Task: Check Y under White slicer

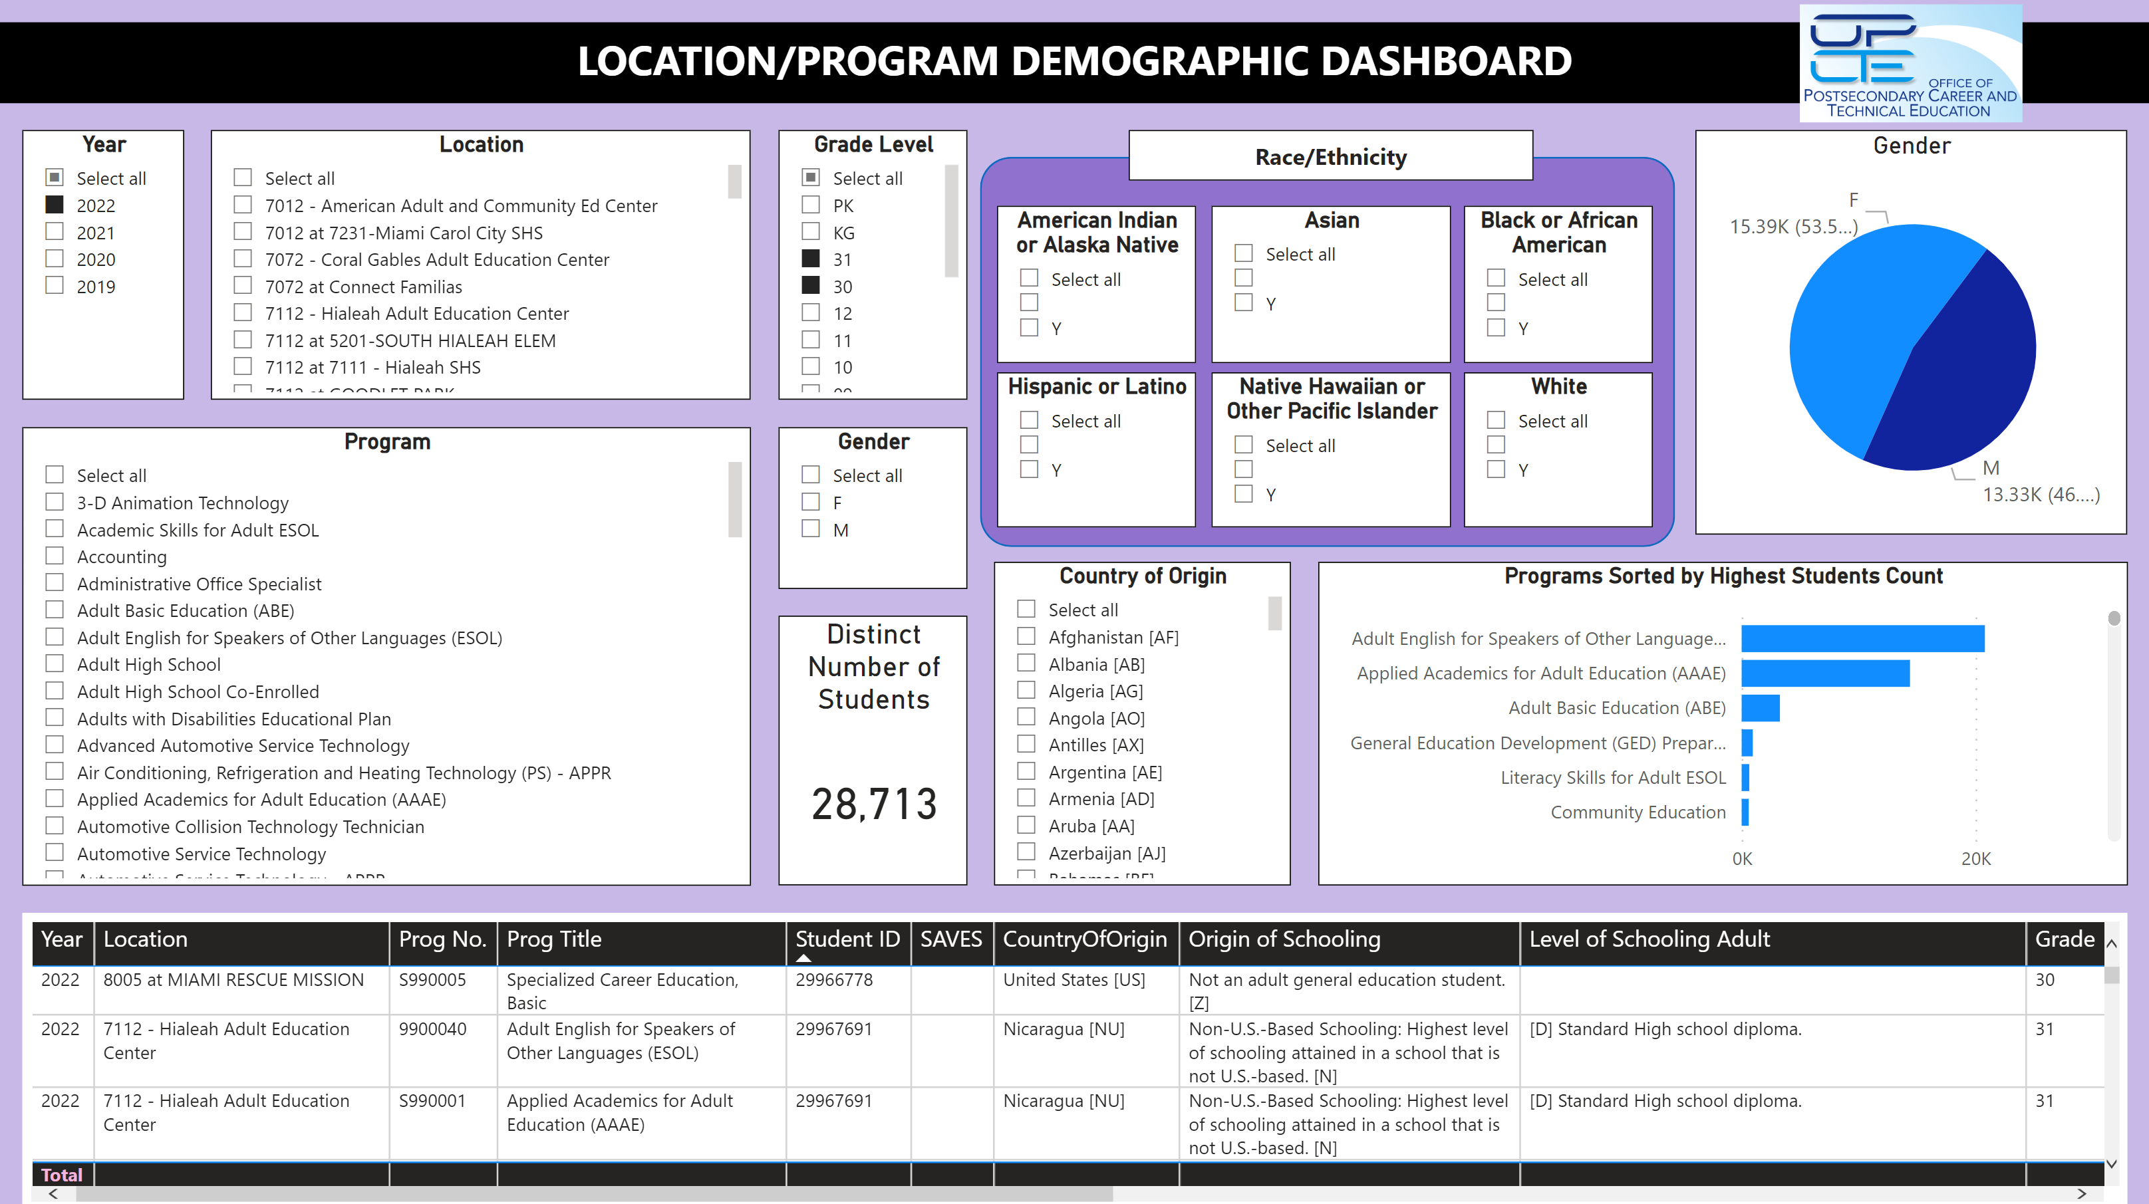Action: click(1497, 469)
